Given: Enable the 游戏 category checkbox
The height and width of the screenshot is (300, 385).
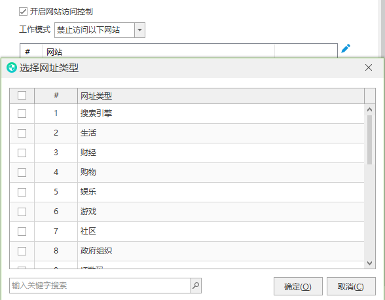Looking at the screenshot, I should [22, 212].
